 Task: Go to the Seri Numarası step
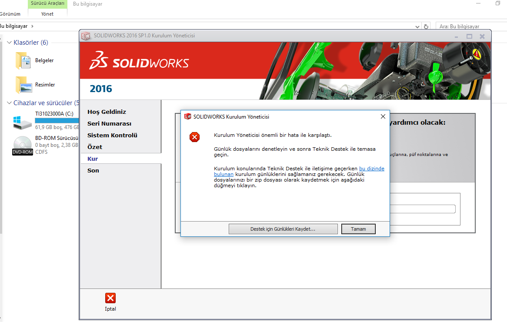(109, 123)
